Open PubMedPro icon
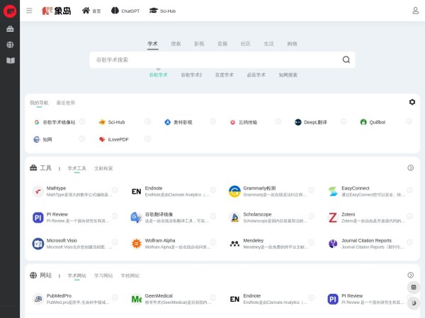 click(x=38, y=299)
